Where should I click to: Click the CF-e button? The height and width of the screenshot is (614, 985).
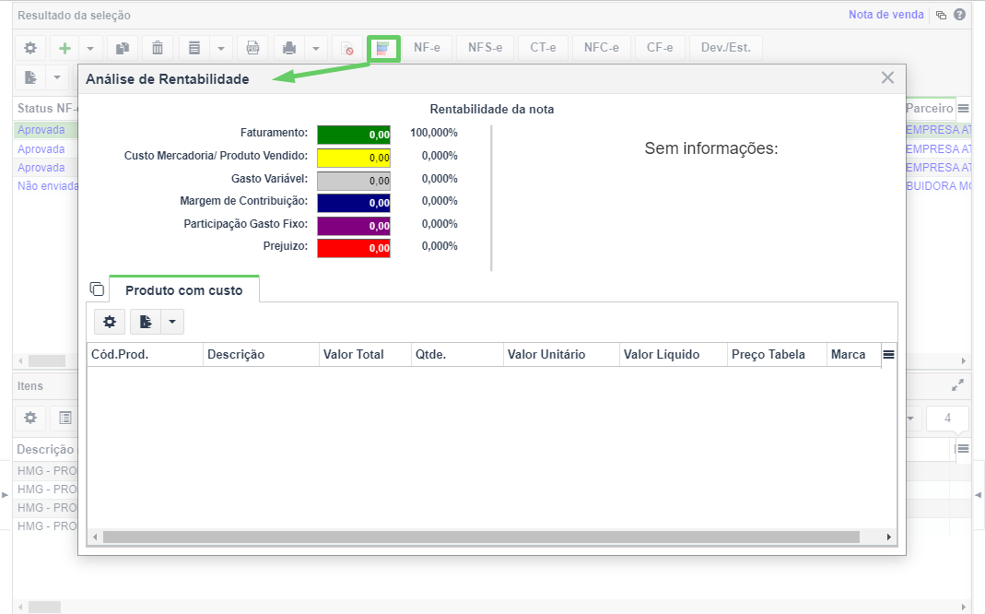tap(660, 48)
